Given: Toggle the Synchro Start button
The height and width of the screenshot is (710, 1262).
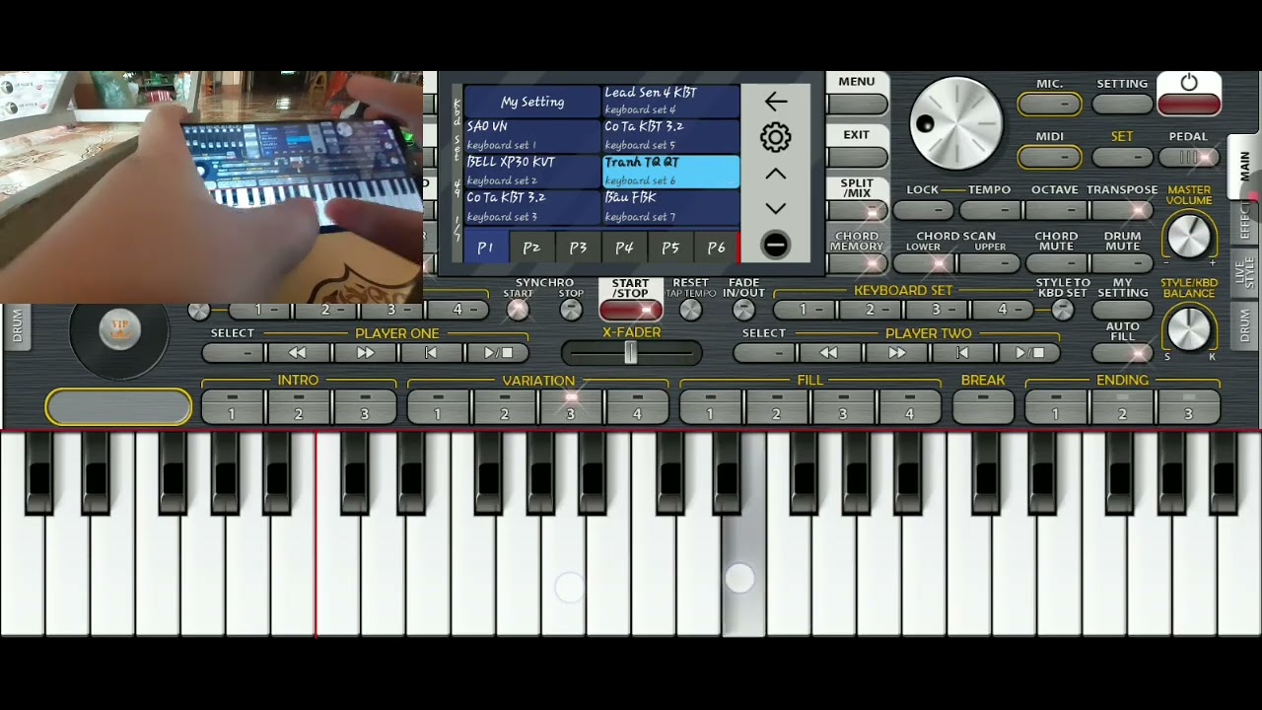Looking at the screenshot, I should pyautogui.click(x=518, y=310).
